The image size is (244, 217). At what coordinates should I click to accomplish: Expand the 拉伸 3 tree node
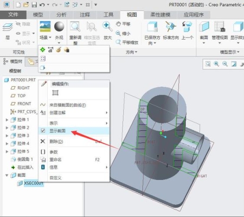point(7,136)
